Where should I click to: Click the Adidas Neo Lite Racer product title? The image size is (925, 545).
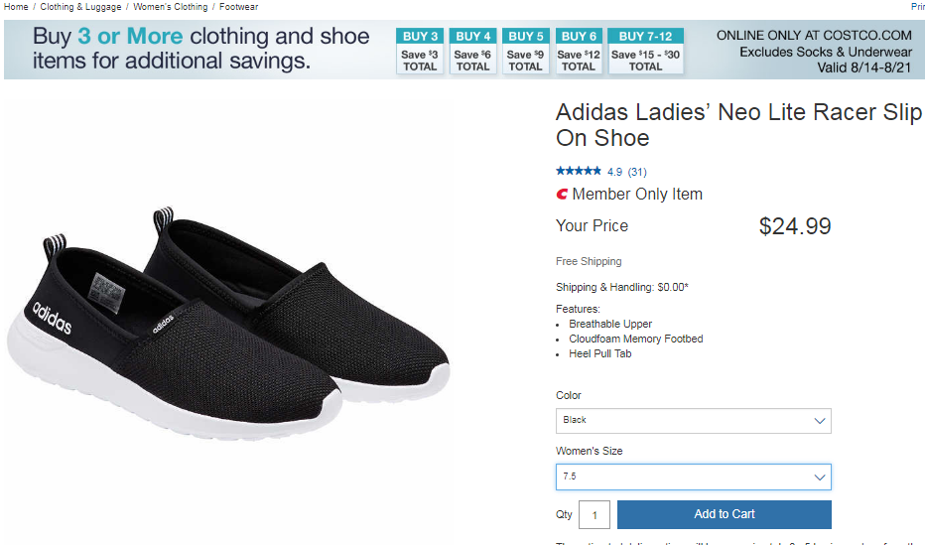tap(738, 125)
